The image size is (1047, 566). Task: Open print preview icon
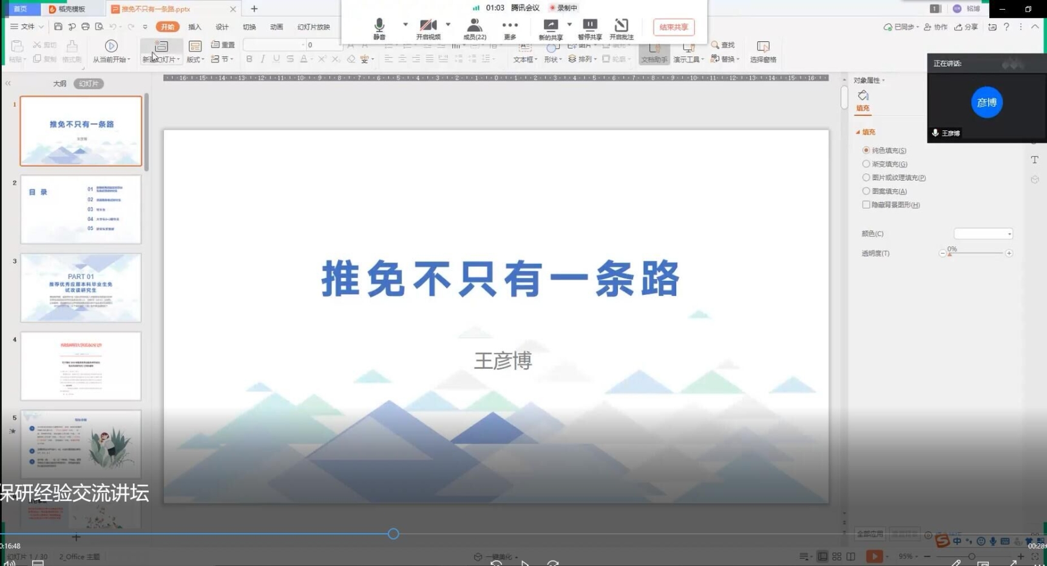(99, 27)
